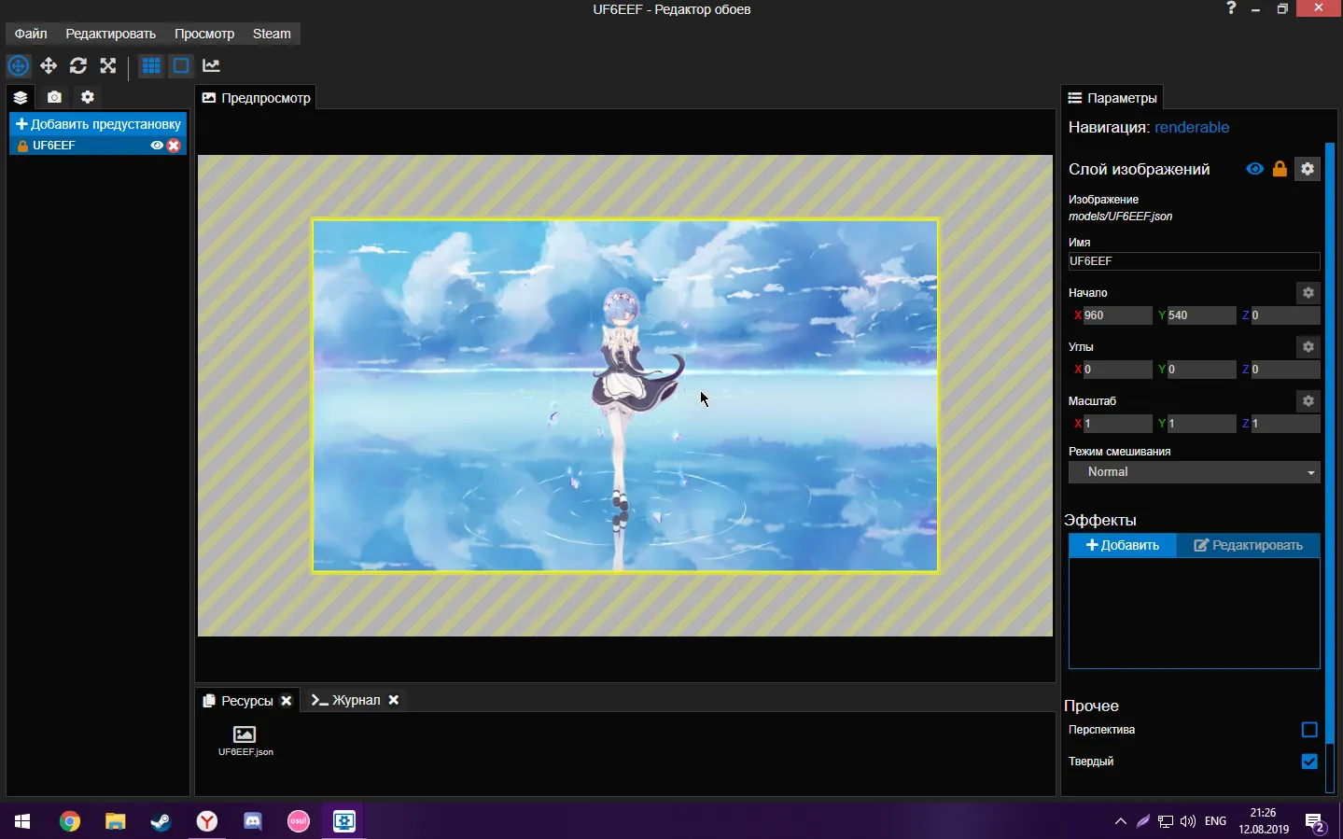Open the Просмотр menu
The height and width of the screenshot is (839, 1343).
point(204,34)
